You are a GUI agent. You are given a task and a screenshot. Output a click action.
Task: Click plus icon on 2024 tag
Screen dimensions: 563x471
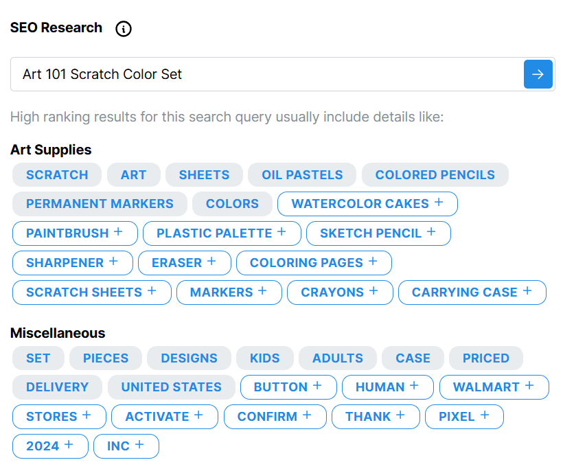click(x=69, y=444)
